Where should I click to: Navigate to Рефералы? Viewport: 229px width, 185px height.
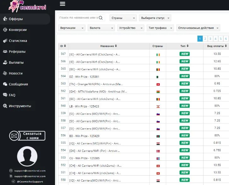click(x=17, y=52)
